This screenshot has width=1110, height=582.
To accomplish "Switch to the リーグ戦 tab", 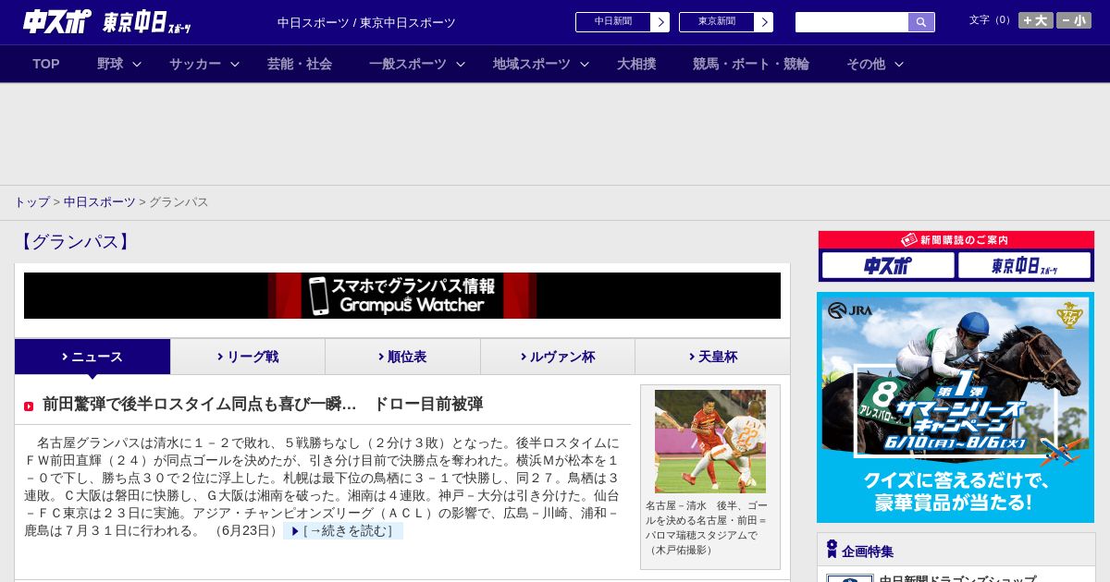I will [x=248, y=357].
